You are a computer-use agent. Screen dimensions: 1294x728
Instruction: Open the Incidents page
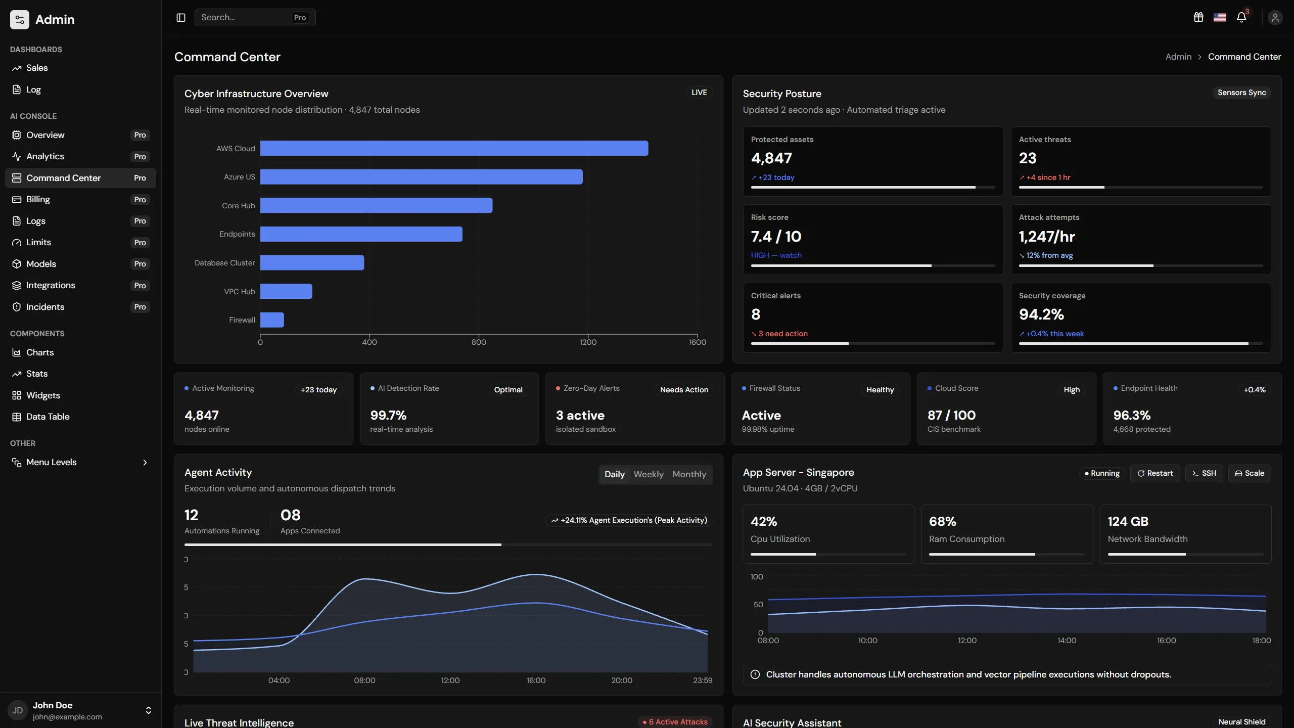[x=80, y=307]
